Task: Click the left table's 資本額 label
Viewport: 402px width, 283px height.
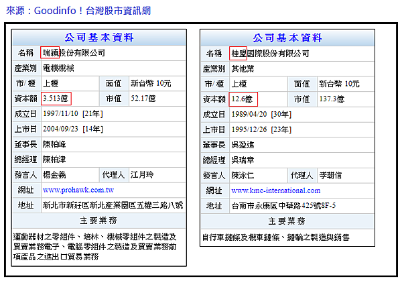Action: point(26,99)
